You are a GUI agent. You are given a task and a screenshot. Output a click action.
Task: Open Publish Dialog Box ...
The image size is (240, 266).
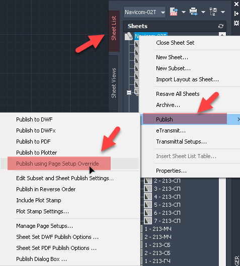tap(41, 259)
